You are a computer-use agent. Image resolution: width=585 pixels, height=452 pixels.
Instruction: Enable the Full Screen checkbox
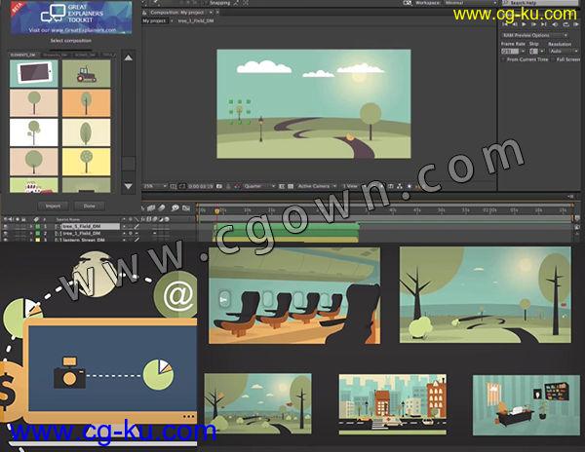[x=553, y=59]
